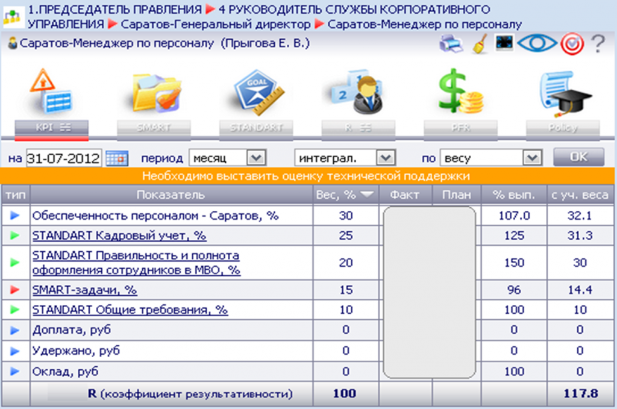This screenshot has width=617, height=409.
Task: Select Обеспеченность персоналом - Саратов, % row text
Action: [x=155, y=216]
